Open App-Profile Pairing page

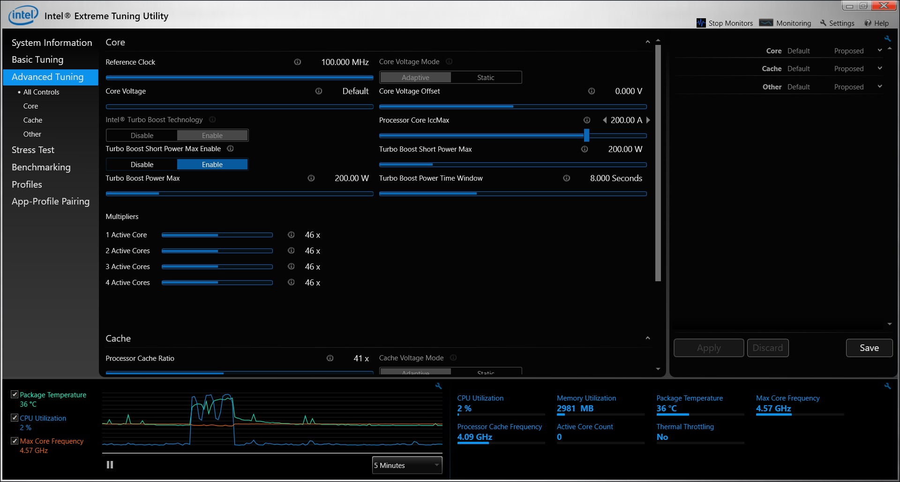point(50,201)
